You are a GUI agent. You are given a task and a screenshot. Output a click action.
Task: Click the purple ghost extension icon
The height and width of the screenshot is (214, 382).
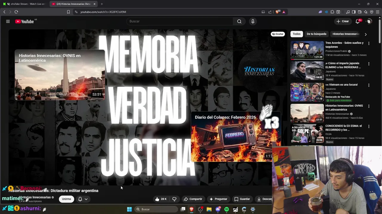[x=320, y=12]
